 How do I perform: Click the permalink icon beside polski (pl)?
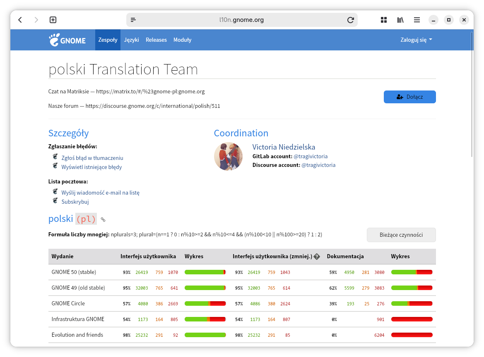point(103,220)
